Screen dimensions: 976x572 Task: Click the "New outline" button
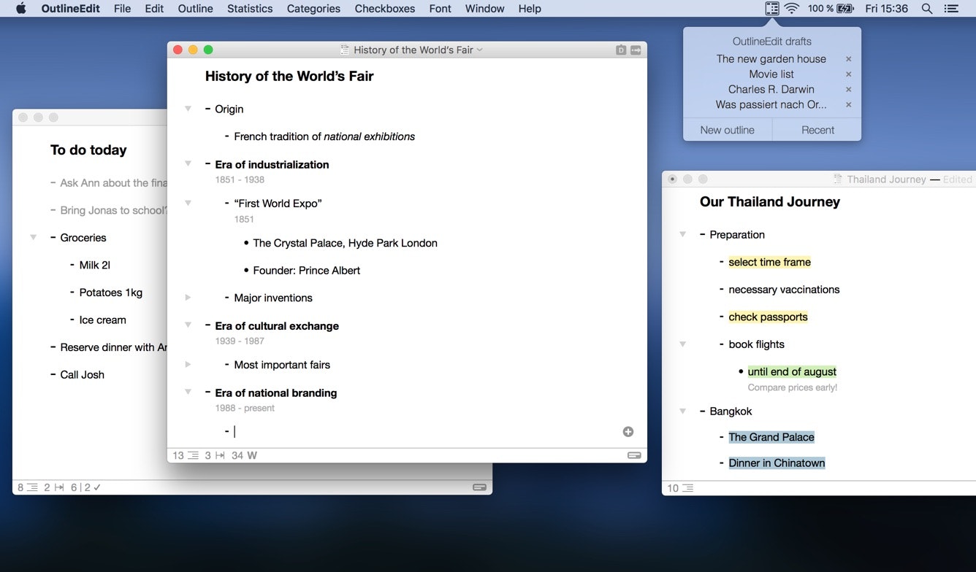[x=727, y=129]
